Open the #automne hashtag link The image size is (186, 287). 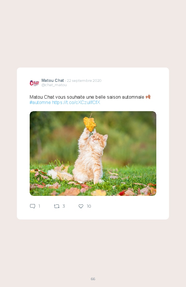pyautogui.click(x=40, y=102)
